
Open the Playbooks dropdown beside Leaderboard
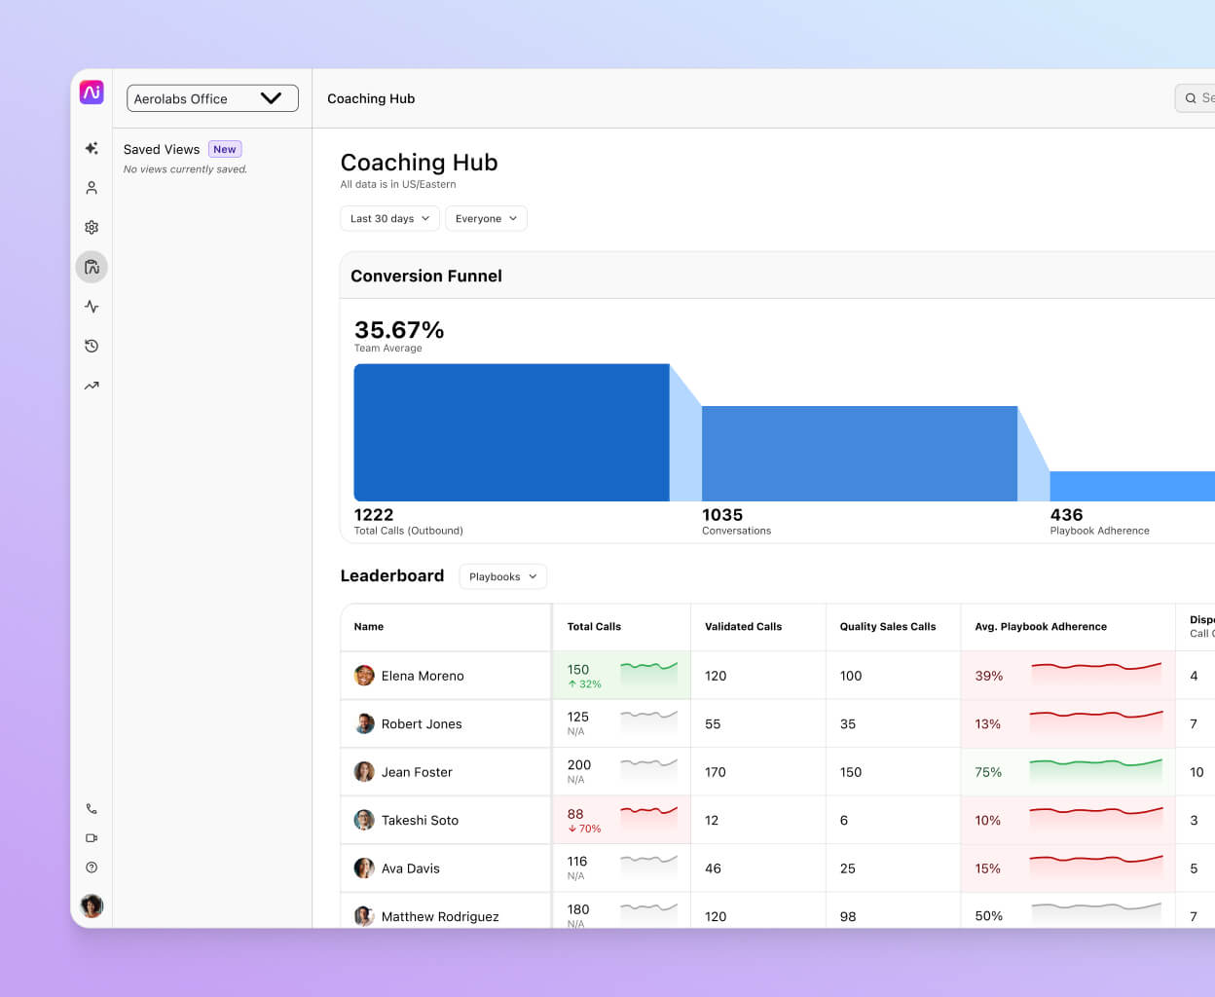(x=502, y=576)
